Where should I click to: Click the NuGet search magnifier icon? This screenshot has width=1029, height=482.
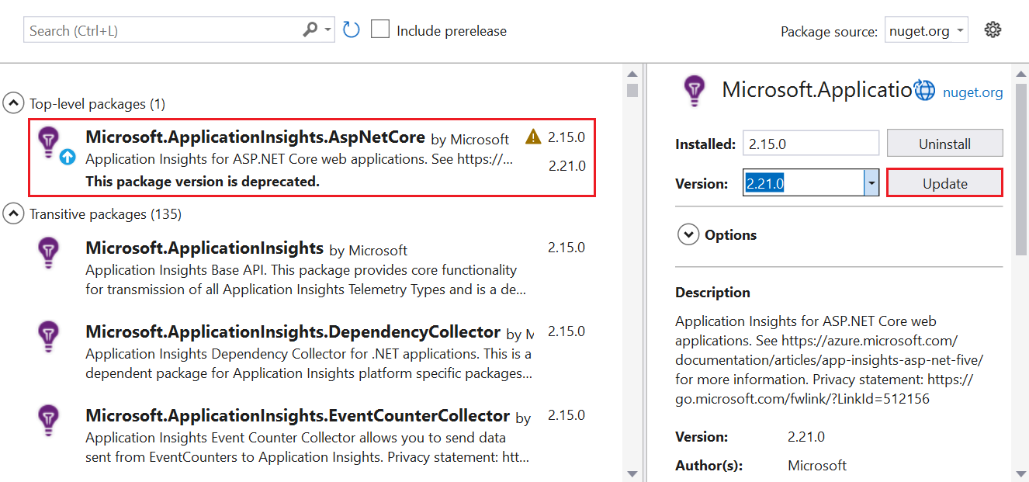click(310, 29)
